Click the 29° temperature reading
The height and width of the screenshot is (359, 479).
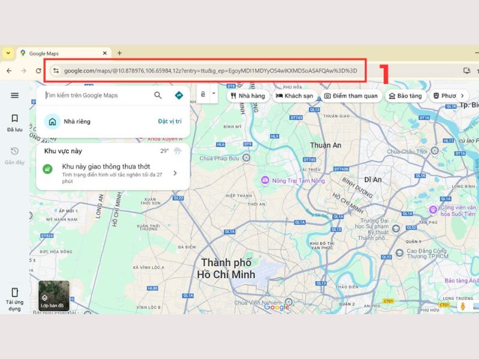click(164, 151)
